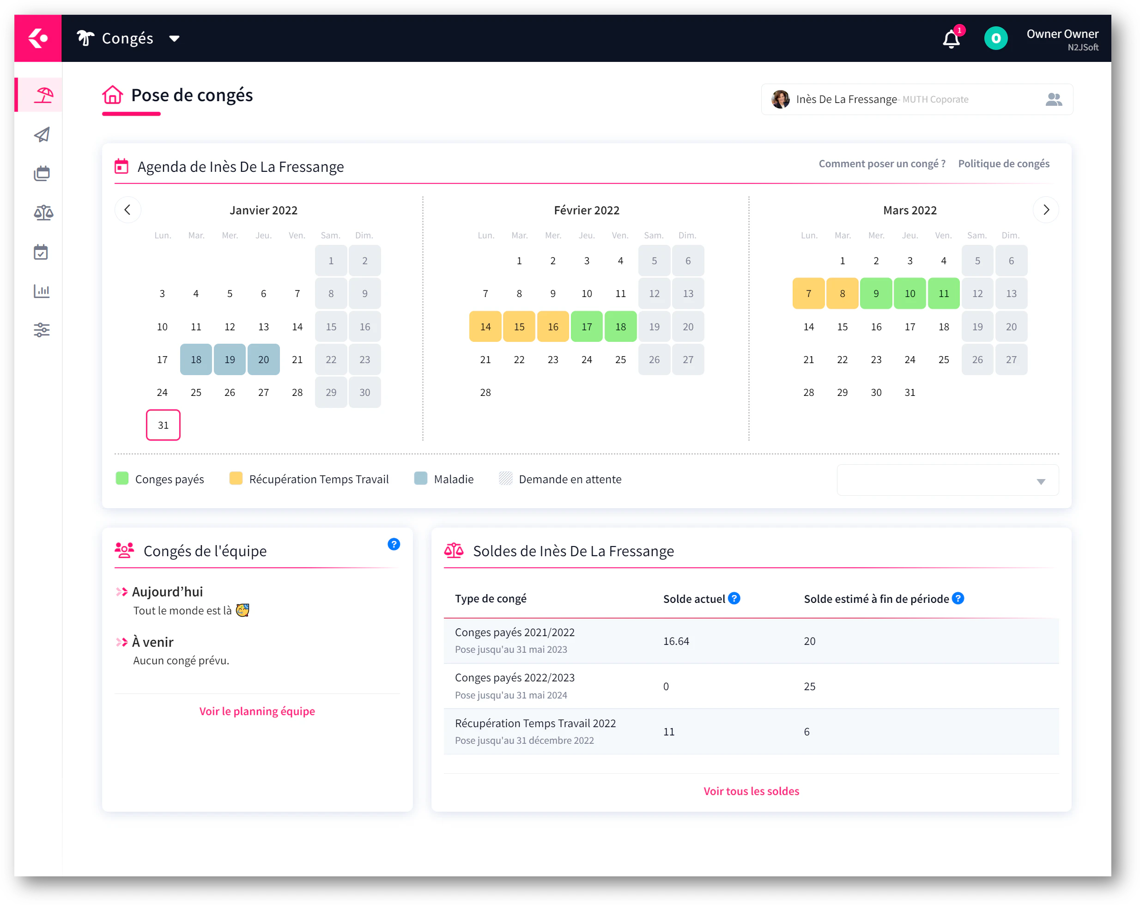Click the help icon next to Solde actuel
Screen dimensions: 1140x905
pyautogui.click(x=734, y=598)
